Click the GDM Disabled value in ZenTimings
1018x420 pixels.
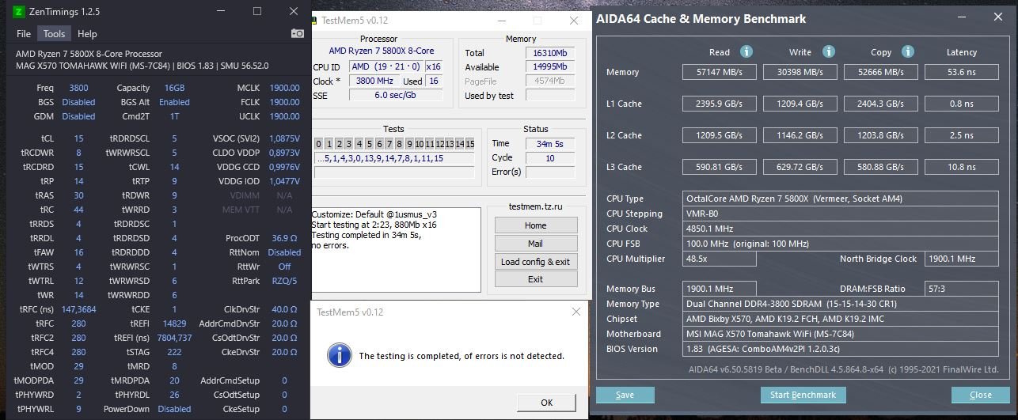click(x=78, y=116)
